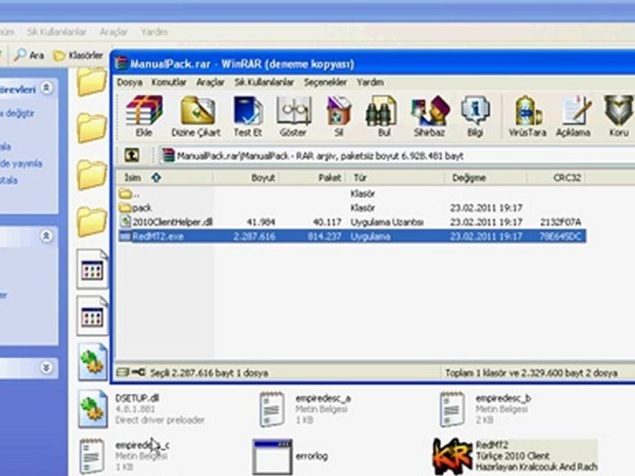
Task: Select the empiredesc_c text file
Action: point(124,456)
